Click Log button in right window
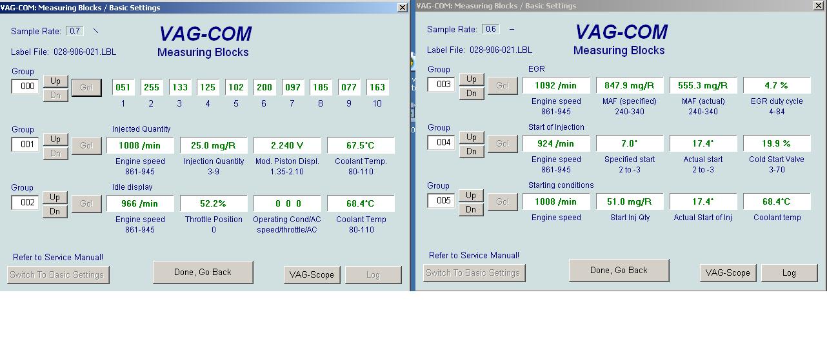 (789, 272)
